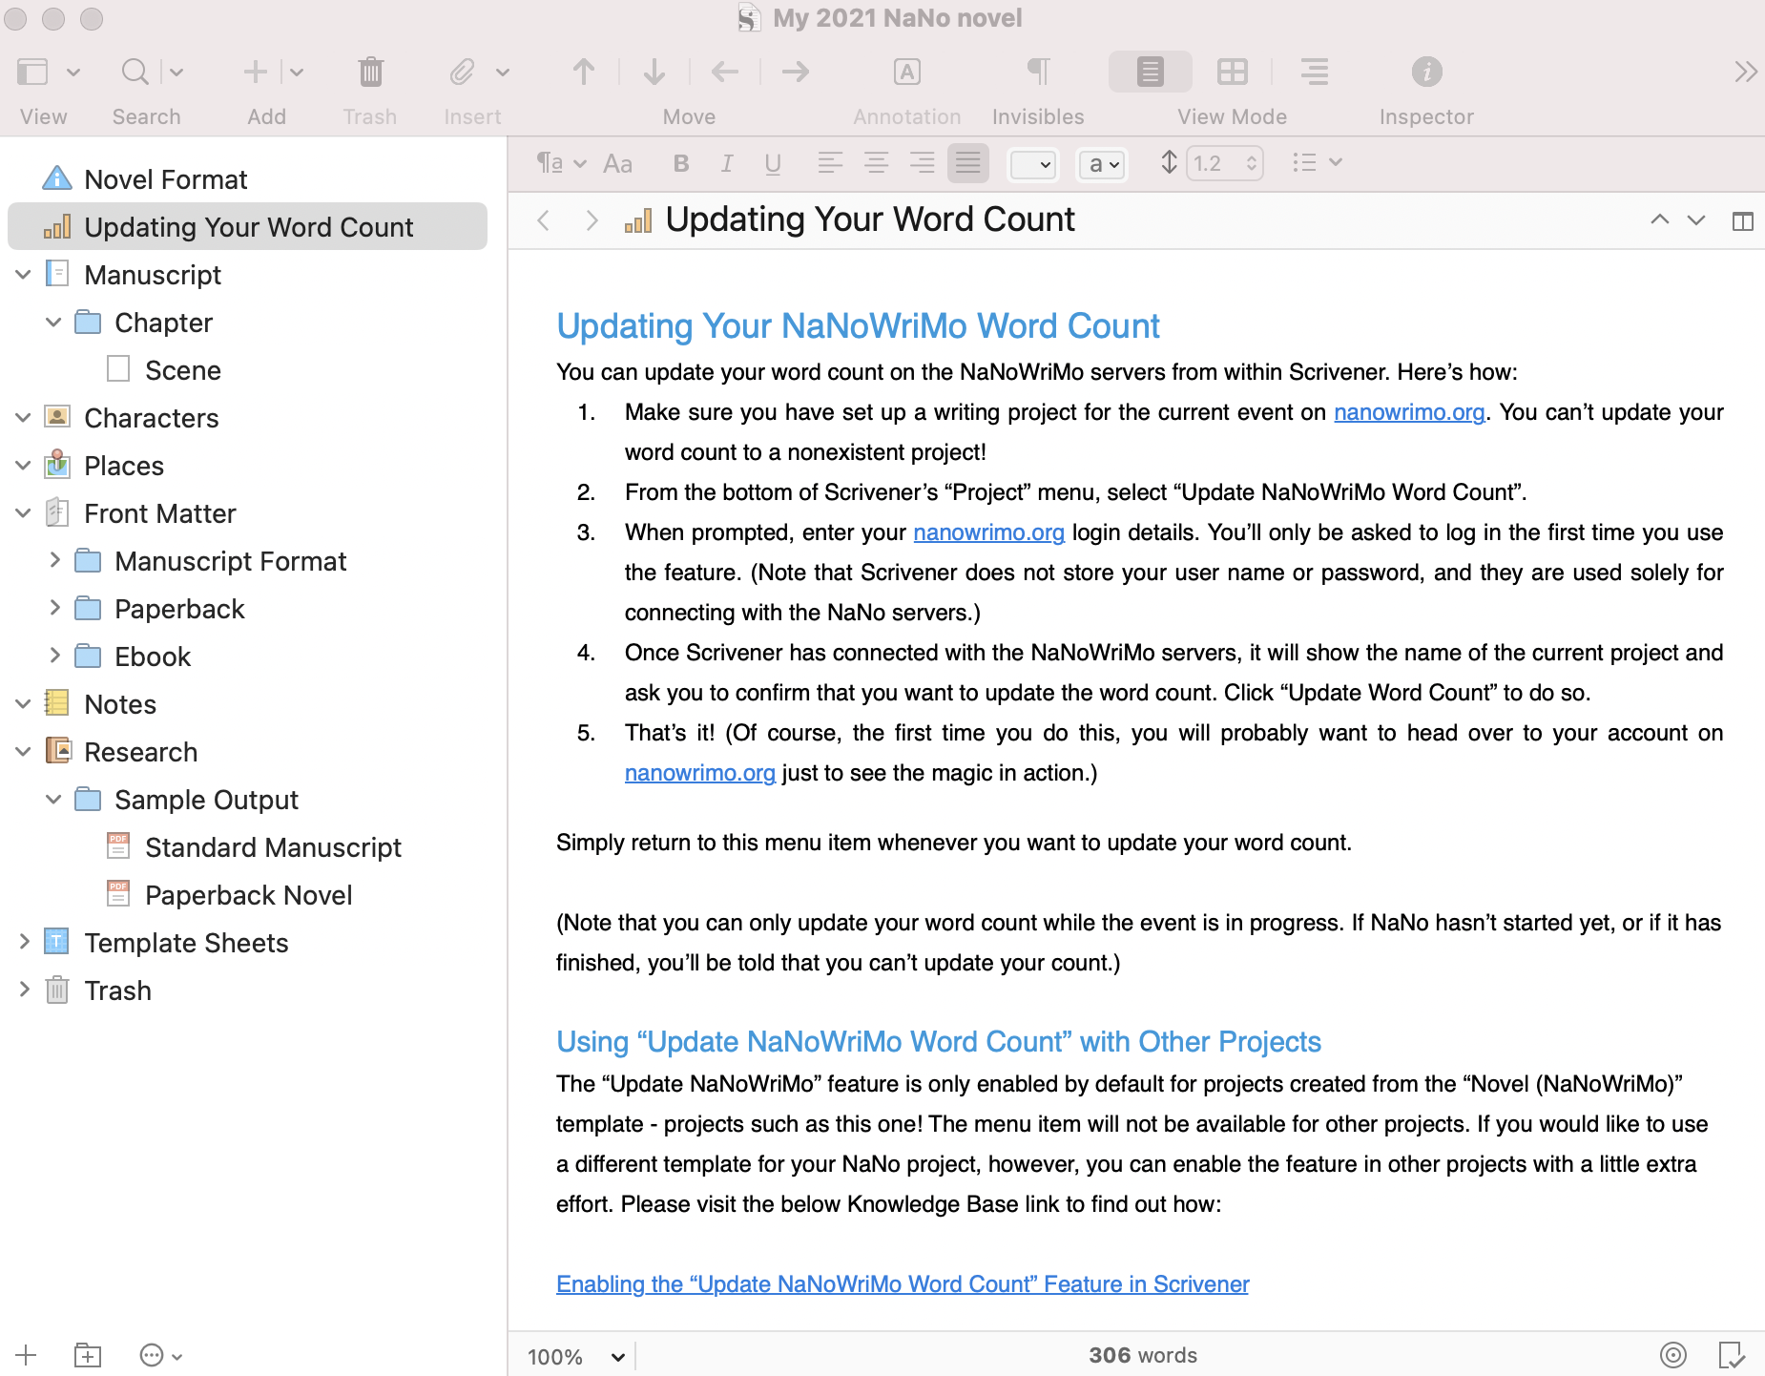Screen dimensions: 1765x1376
Task: Toggle underline formatting
Action: point(773,164)
